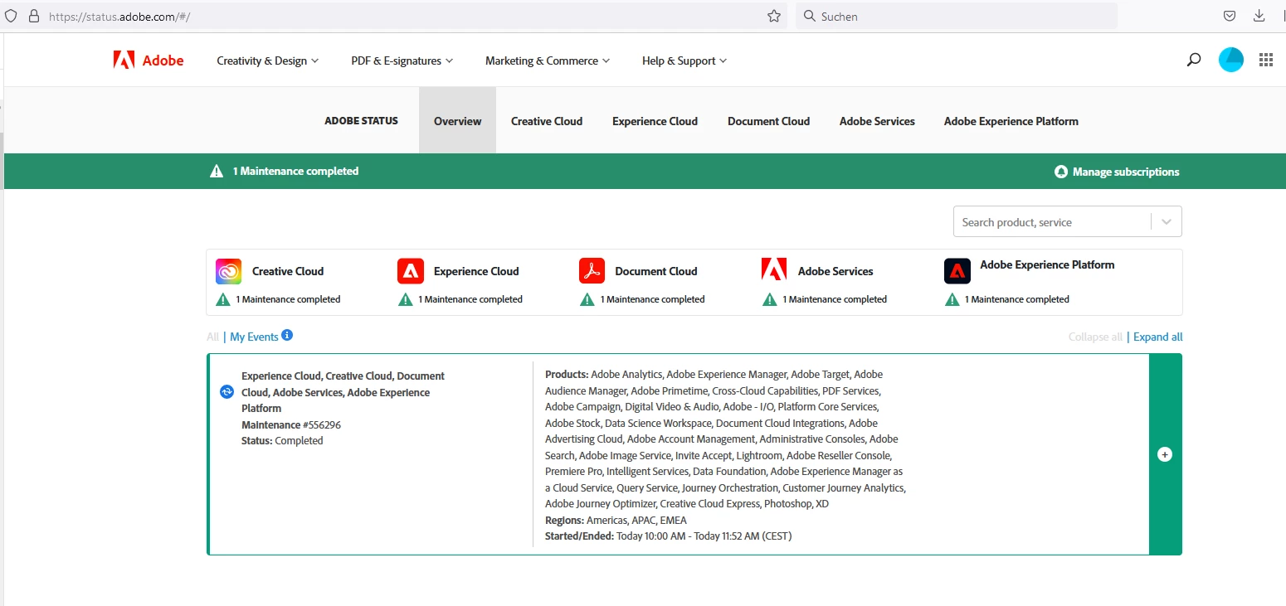Click the Experience Cloud red icon
1286x606 pixels.
(411, 271)
